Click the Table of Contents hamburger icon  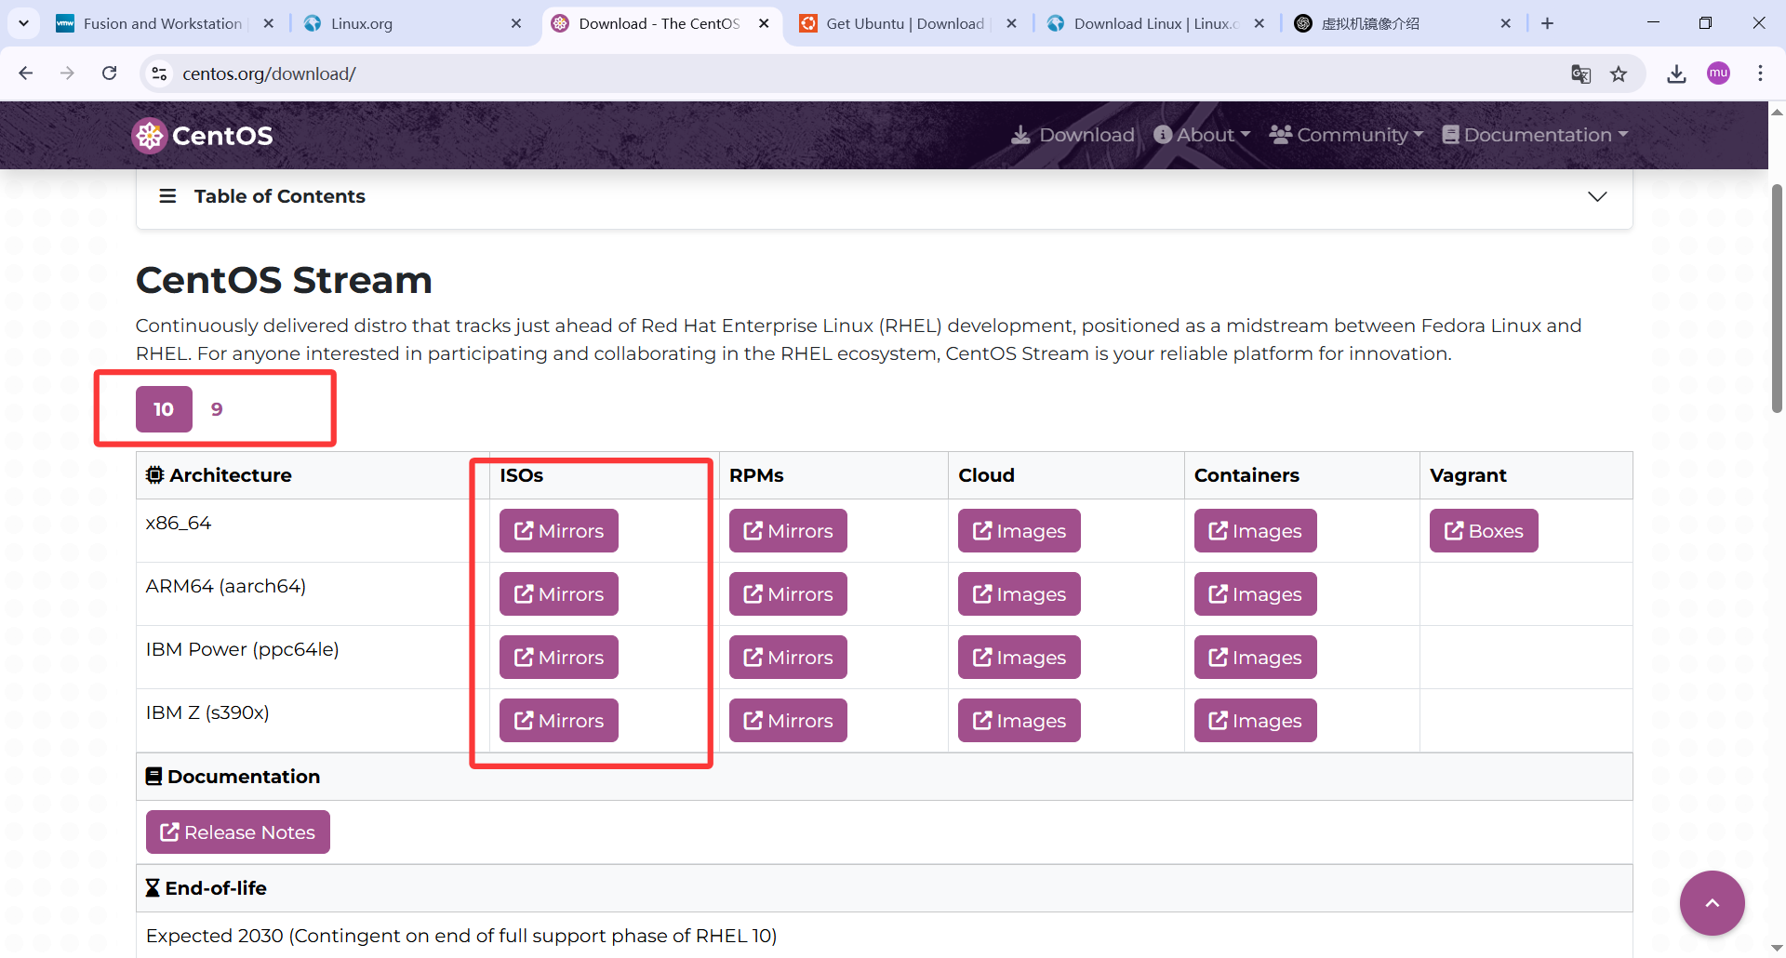click(x=167, y=196)
